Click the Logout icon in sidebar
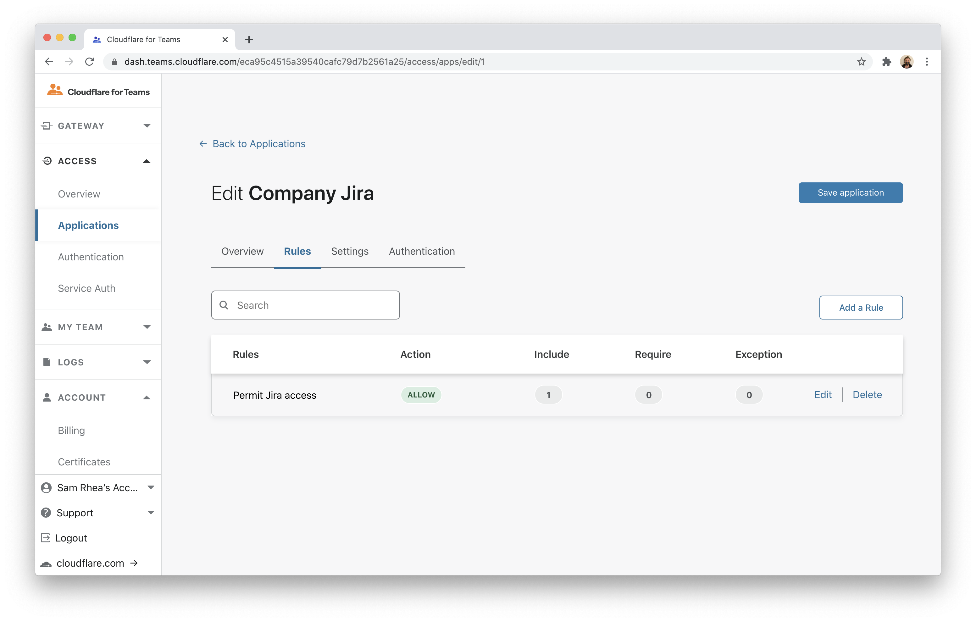The width and height of the screenshot is (976, 622). click(46, 538)
